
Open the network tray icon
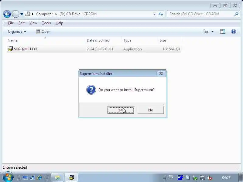point(202,178)
